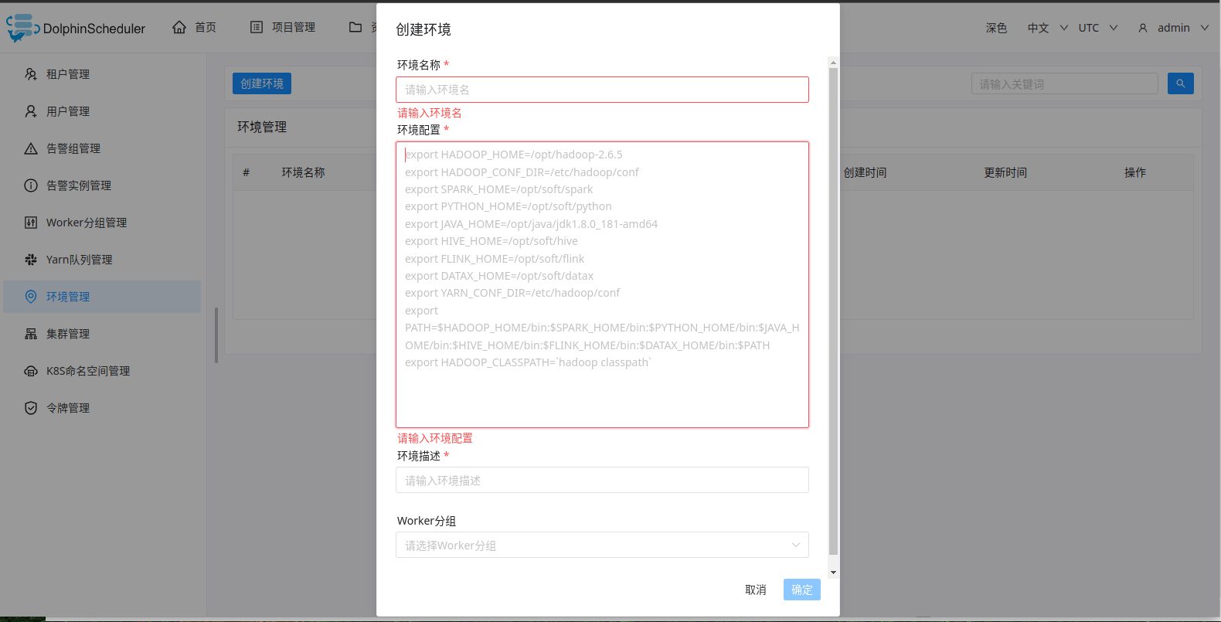Click the cluster management (集群管理) icon
This screenshot has height=622, width=1221.
point(31,334)
